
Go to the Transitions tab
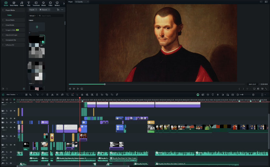pos(36,4)
